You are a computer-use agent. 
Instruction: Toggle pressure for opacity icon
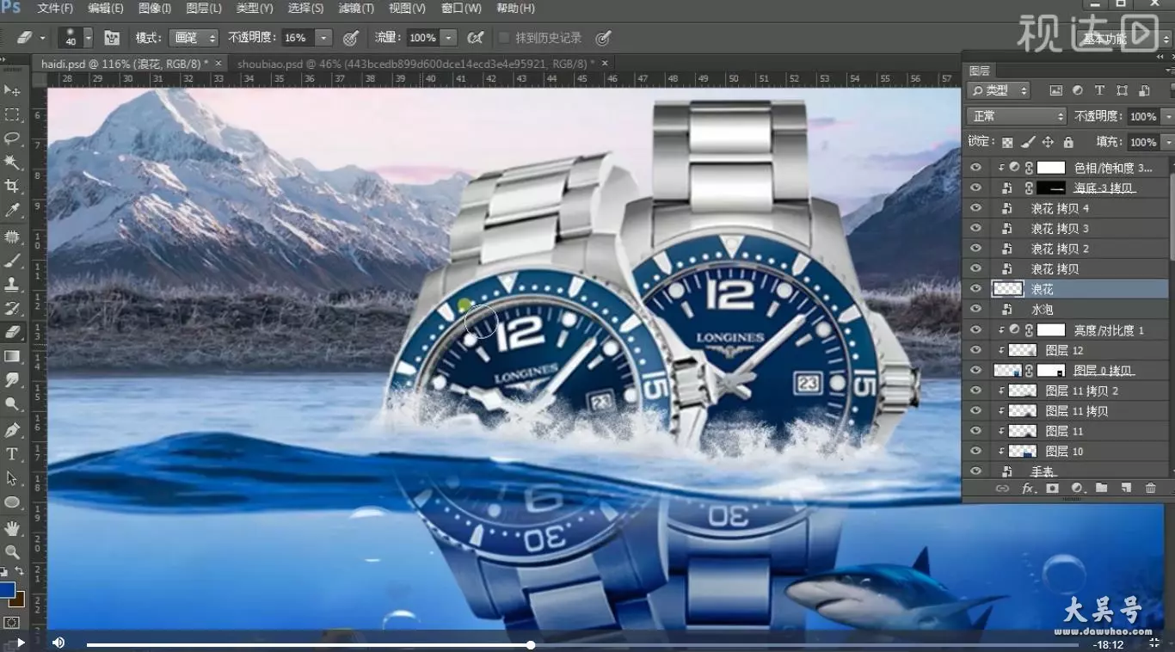(x=350, y=38)
